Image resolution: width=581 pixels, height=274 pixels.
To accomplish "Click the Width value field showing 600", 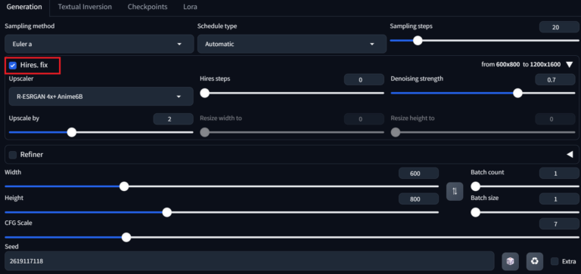I will click(x=418, y=174).
